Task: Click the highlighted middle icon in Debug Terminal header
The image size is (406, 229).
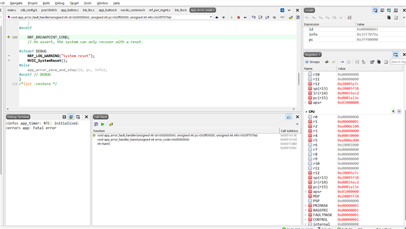Action: click(71, 117)
